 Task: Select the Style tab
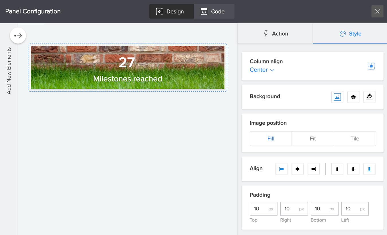pyautogui.click(x=350, y=34)
